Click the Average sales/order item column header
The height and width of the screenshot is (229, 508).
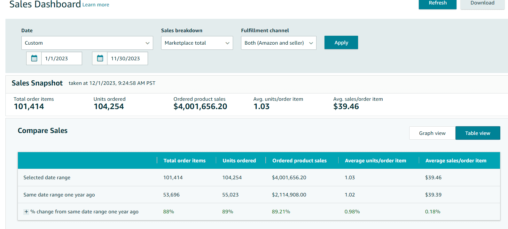tap(456, 160)
